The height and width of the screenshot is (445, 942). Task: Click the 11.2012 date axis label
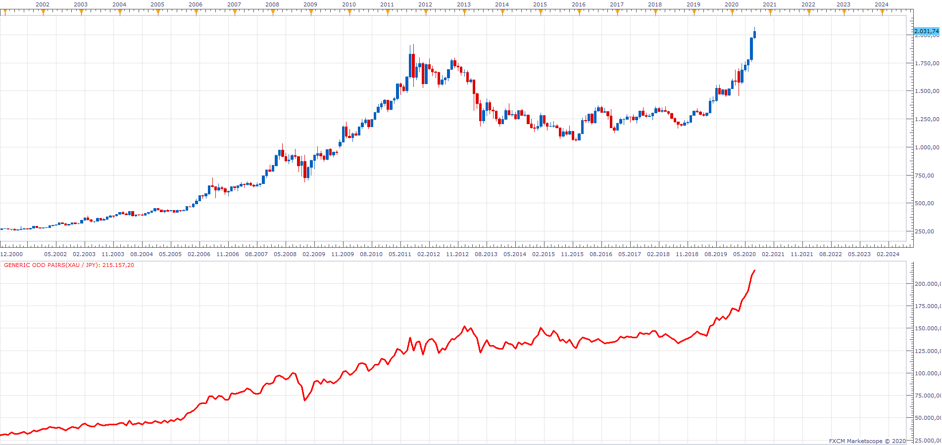point(457,254)
